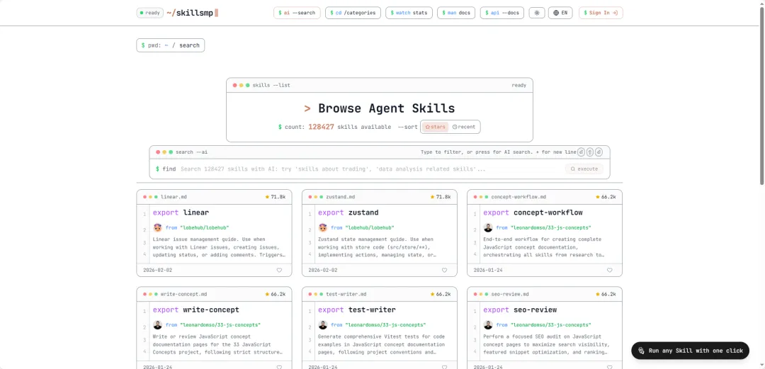Focus the find search input field
This screenshot has width=765, height=369.
[x=370, y=169]
